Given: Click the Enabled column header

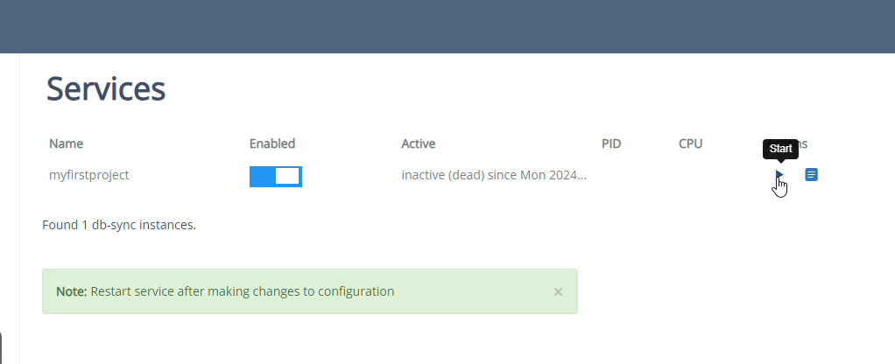Looking at the screenshot, I should tap(272, 143).
